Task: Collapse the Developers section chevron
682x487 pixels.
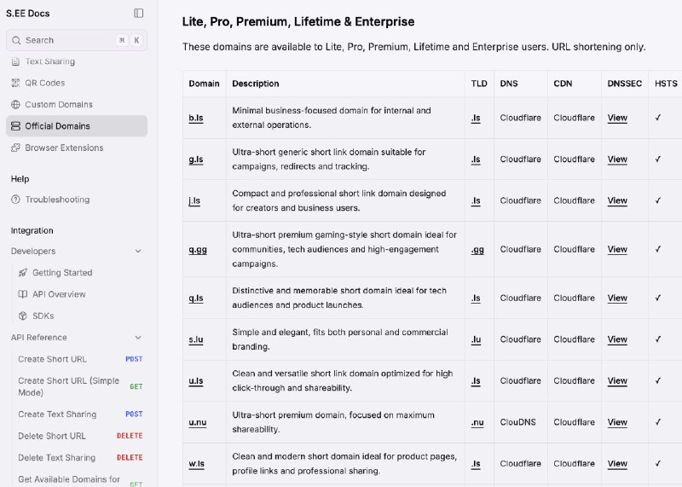Action: click(x=138, y=252)
